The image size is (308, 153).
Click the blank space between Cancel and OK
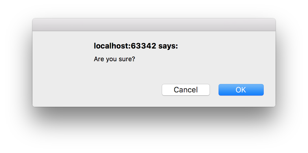coord(214,90)
